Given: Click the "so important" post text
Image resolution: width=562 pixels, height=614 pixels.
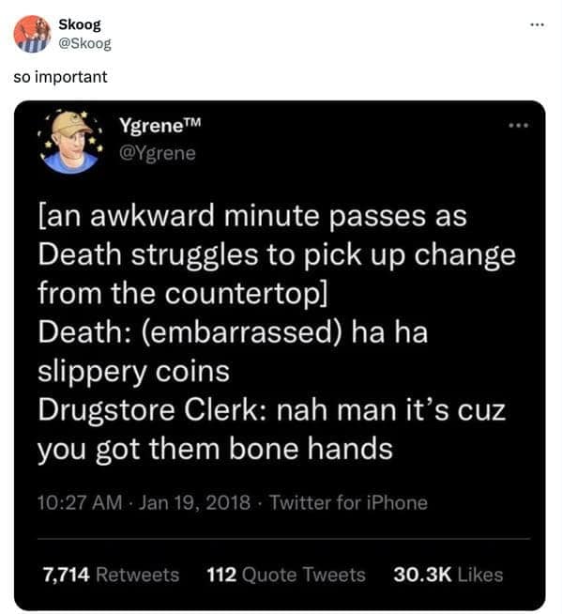Looking at the screenshot, I should click(60, 77).
